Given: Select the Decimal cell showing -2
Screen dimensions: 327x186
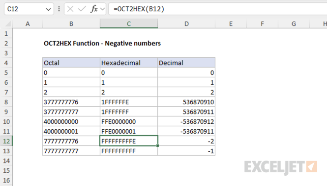Looking at the screenshot, I should click(186, 141).
